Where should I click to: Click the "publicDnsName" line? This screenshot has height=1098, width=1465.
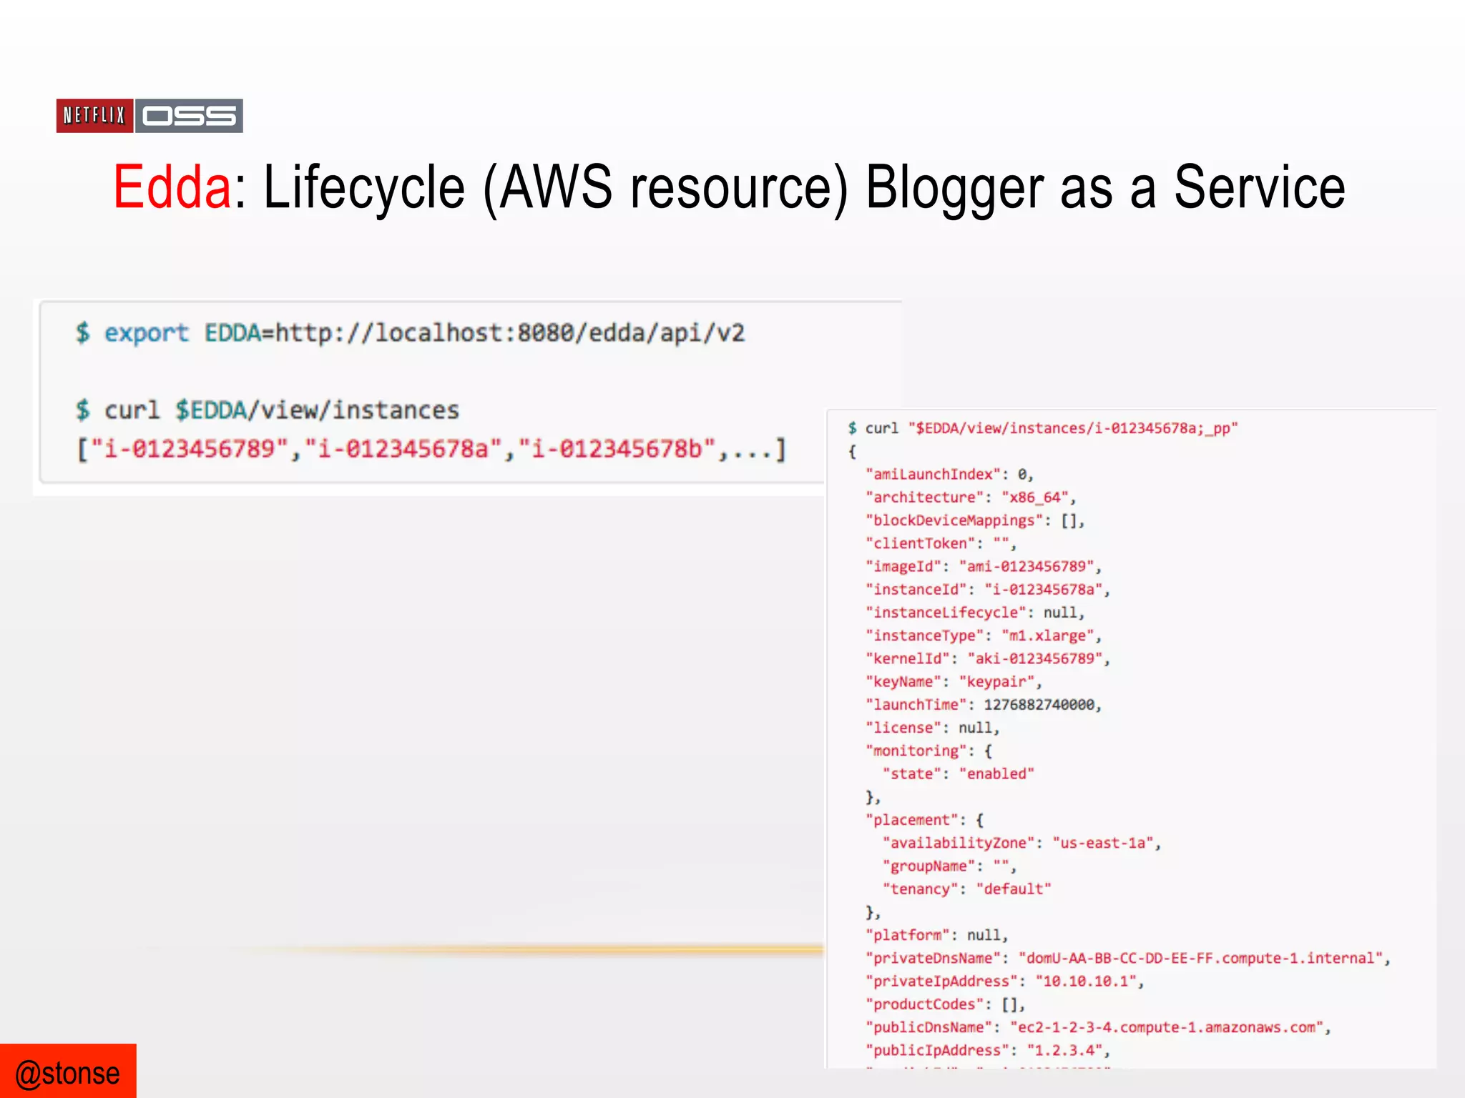[x=1099, y=1028]
